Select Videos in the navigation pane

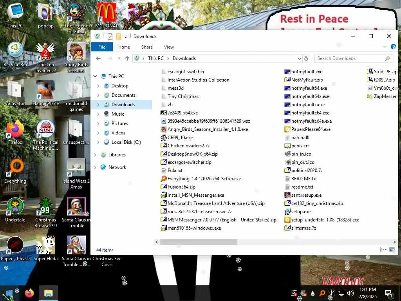tap(118, 133)
